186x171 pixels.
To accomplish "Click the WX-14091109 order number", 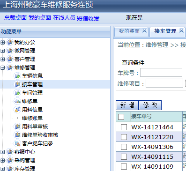I will tap(152, 167).
